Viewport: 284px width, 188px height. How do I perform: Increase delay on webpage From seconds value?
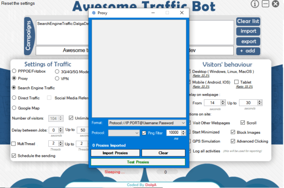coord(223,102)
